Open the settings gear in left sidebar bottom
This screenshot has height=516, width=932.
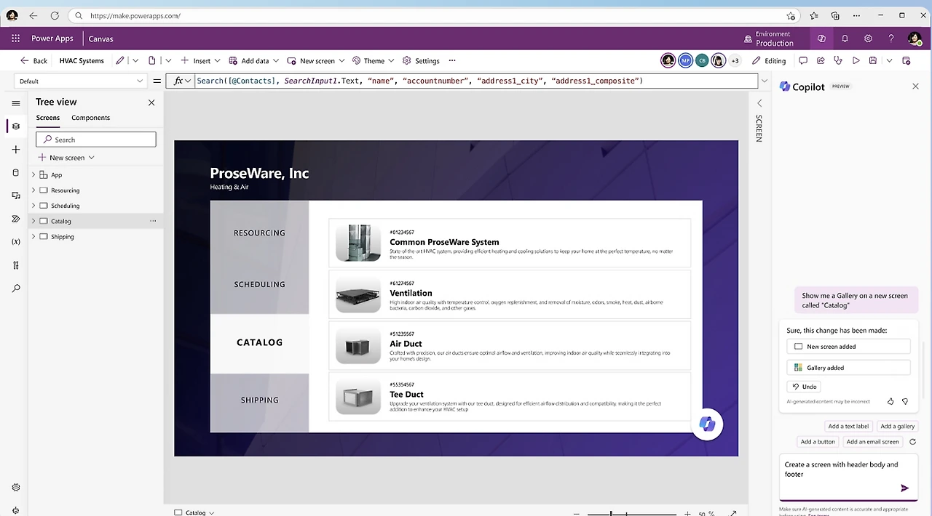click(x=16, y=488)
